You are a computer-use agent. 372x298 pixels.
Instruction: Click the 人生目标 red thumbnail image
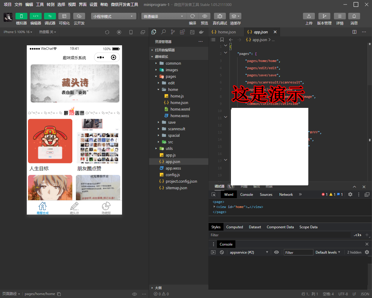(x=50, y=141)
